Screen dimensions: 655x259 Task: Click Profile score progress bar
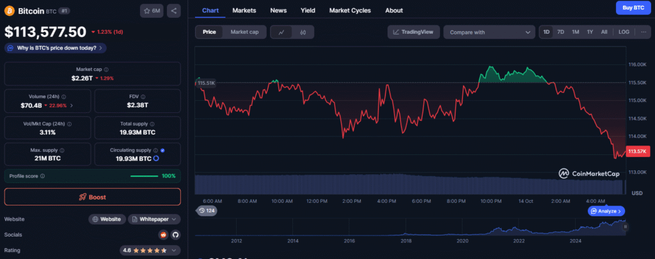(x=145, y=176)
